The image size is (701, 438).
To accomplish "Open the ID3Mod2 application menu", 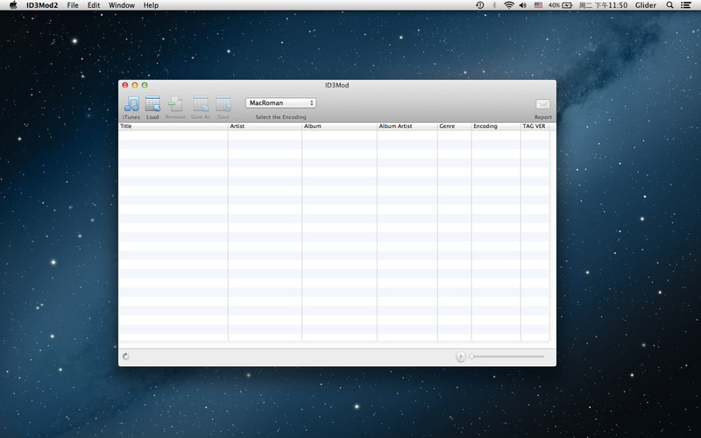I will 42,5.
